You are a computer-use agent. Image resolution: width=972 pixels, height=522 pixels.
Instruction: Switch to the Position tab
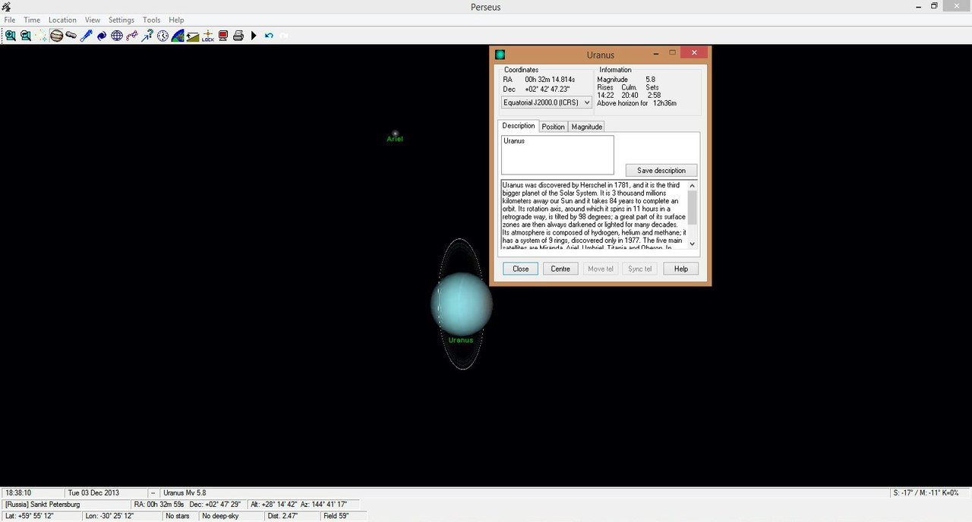pos(553,127)
